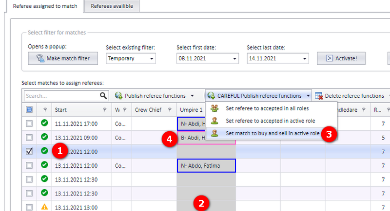Screen dimensions: 390x211
Task: Choose Set referee to accepted in active role
Action: [x=271, y=121]
